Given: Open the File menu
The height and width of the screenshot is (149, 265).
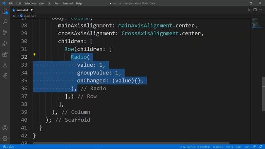Looking at the screenshot, I should pyautogui.click(x=11, y=3).
